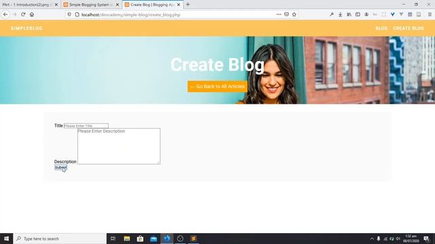Save page to Pocket icon
Screen dimensions: 435x244
tap(286, 14)
